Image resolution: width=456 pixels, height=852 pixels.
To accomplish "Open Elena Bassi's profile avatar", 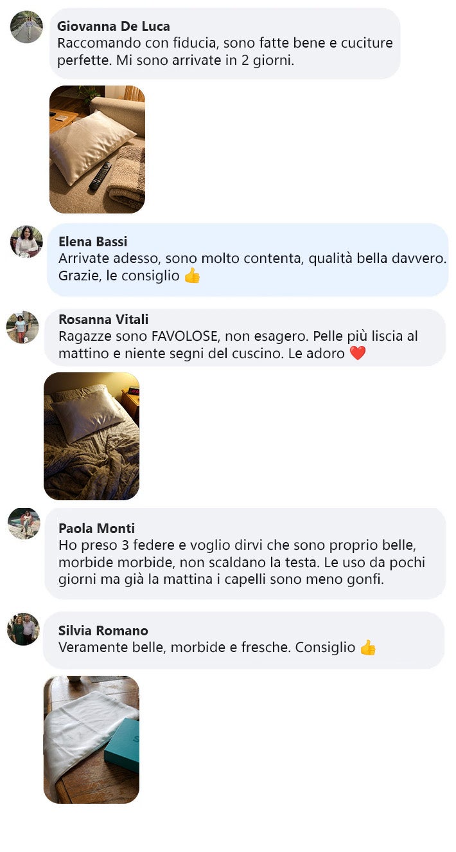I will 26,242.
